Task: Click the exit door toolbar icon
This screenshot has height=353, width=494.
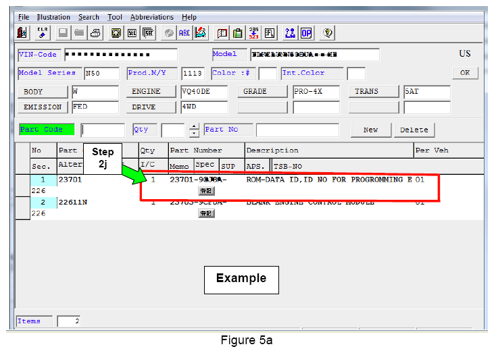Action: pos(23,32)
